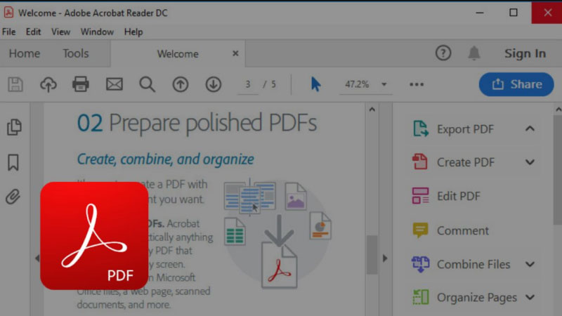The height and width of the screenshot is (316, 562).
Task: Select the Welcome document tab
Action: 178,54
